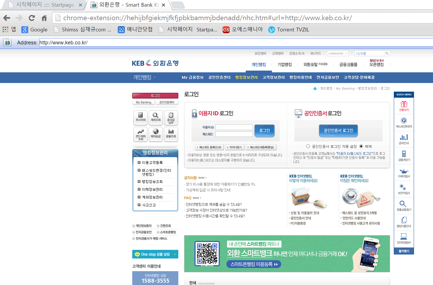Switch to the 개인뱅킹 top tab

[x=259, y=65]
